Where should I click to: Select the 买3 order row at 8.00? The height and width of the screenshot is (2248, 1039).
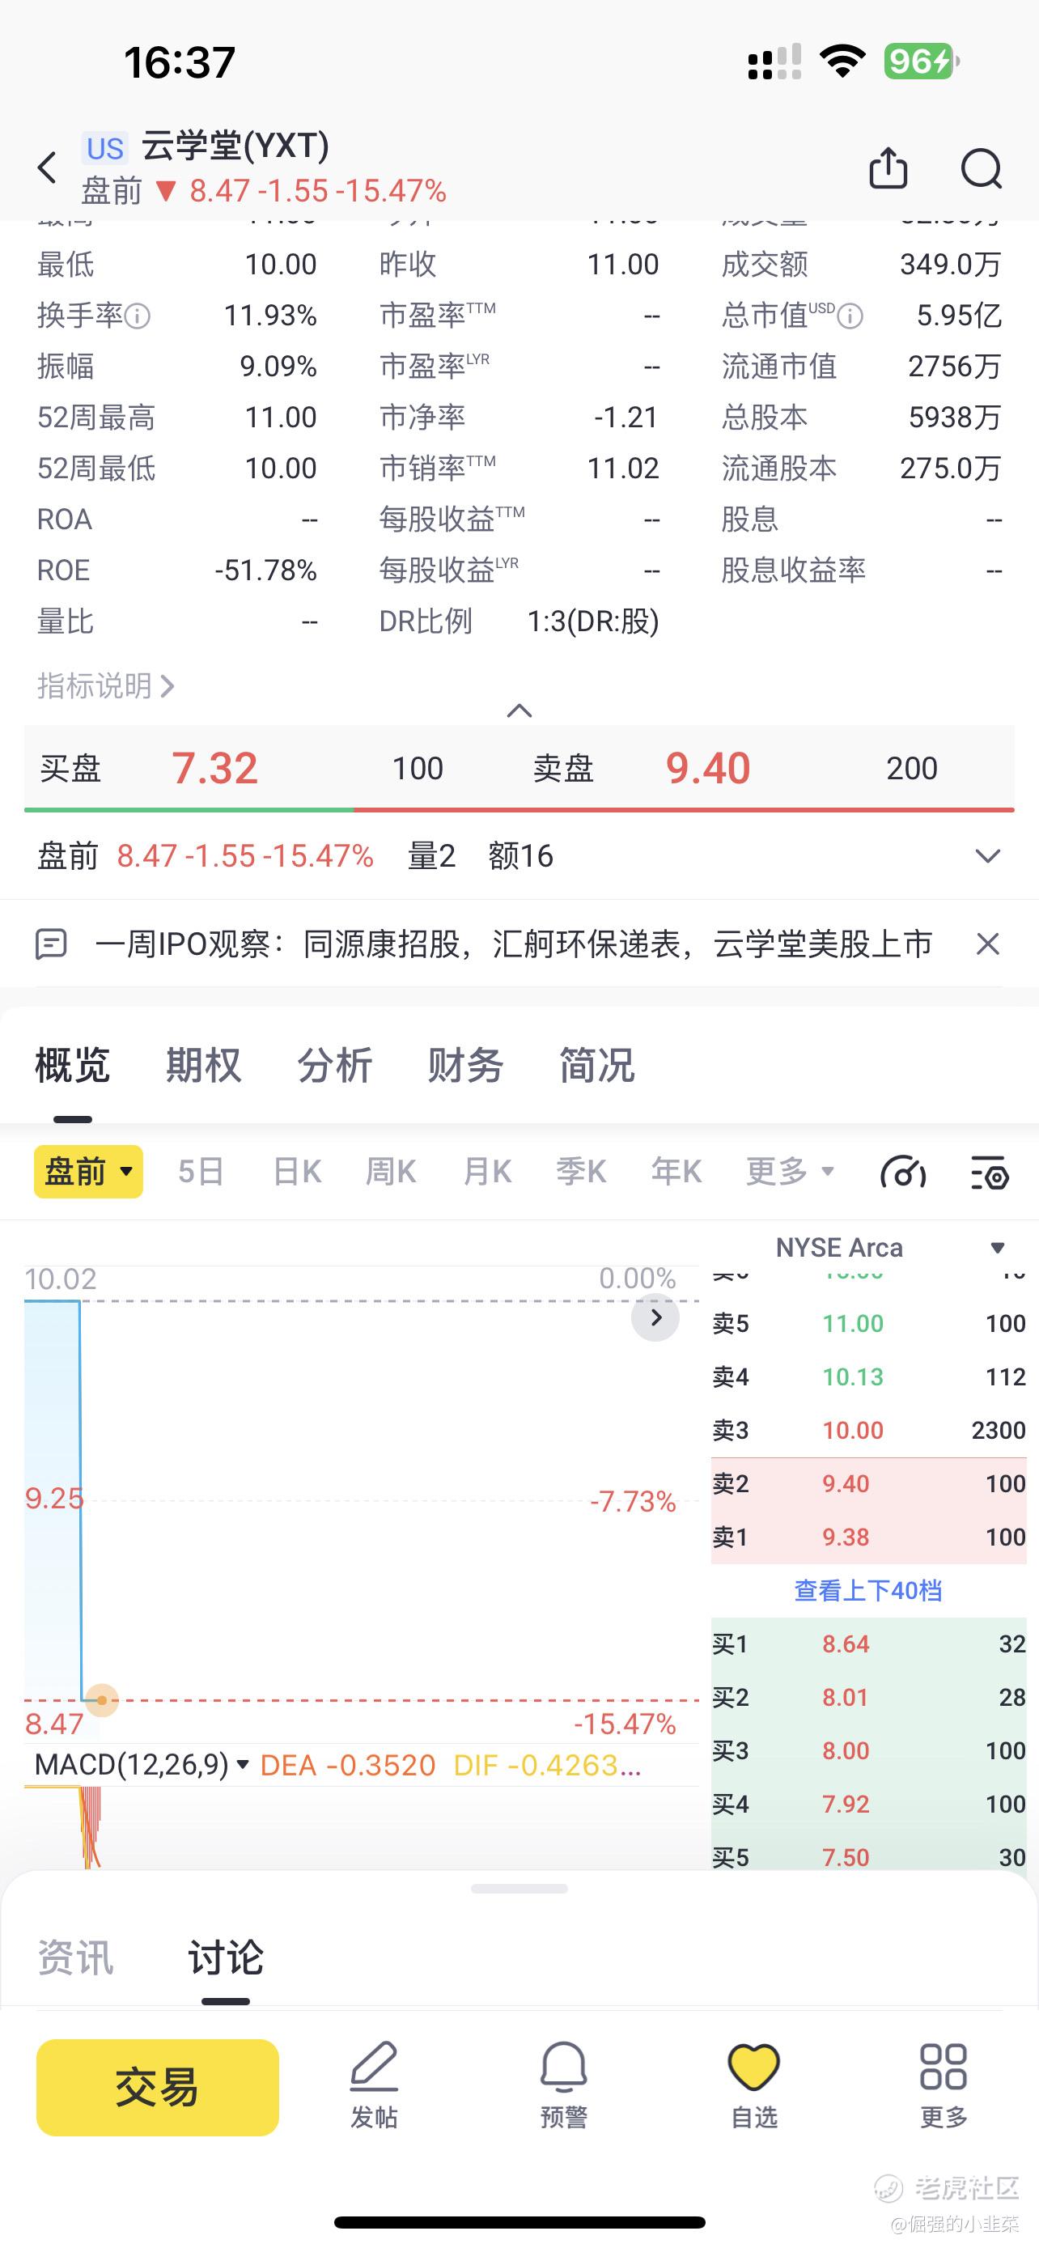pyautogui.click(x=869, y=1750)
